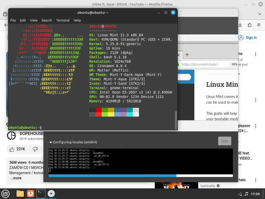265x199 pixels.
Task: Click Firefox back arrow button
Action: point(6,25)
